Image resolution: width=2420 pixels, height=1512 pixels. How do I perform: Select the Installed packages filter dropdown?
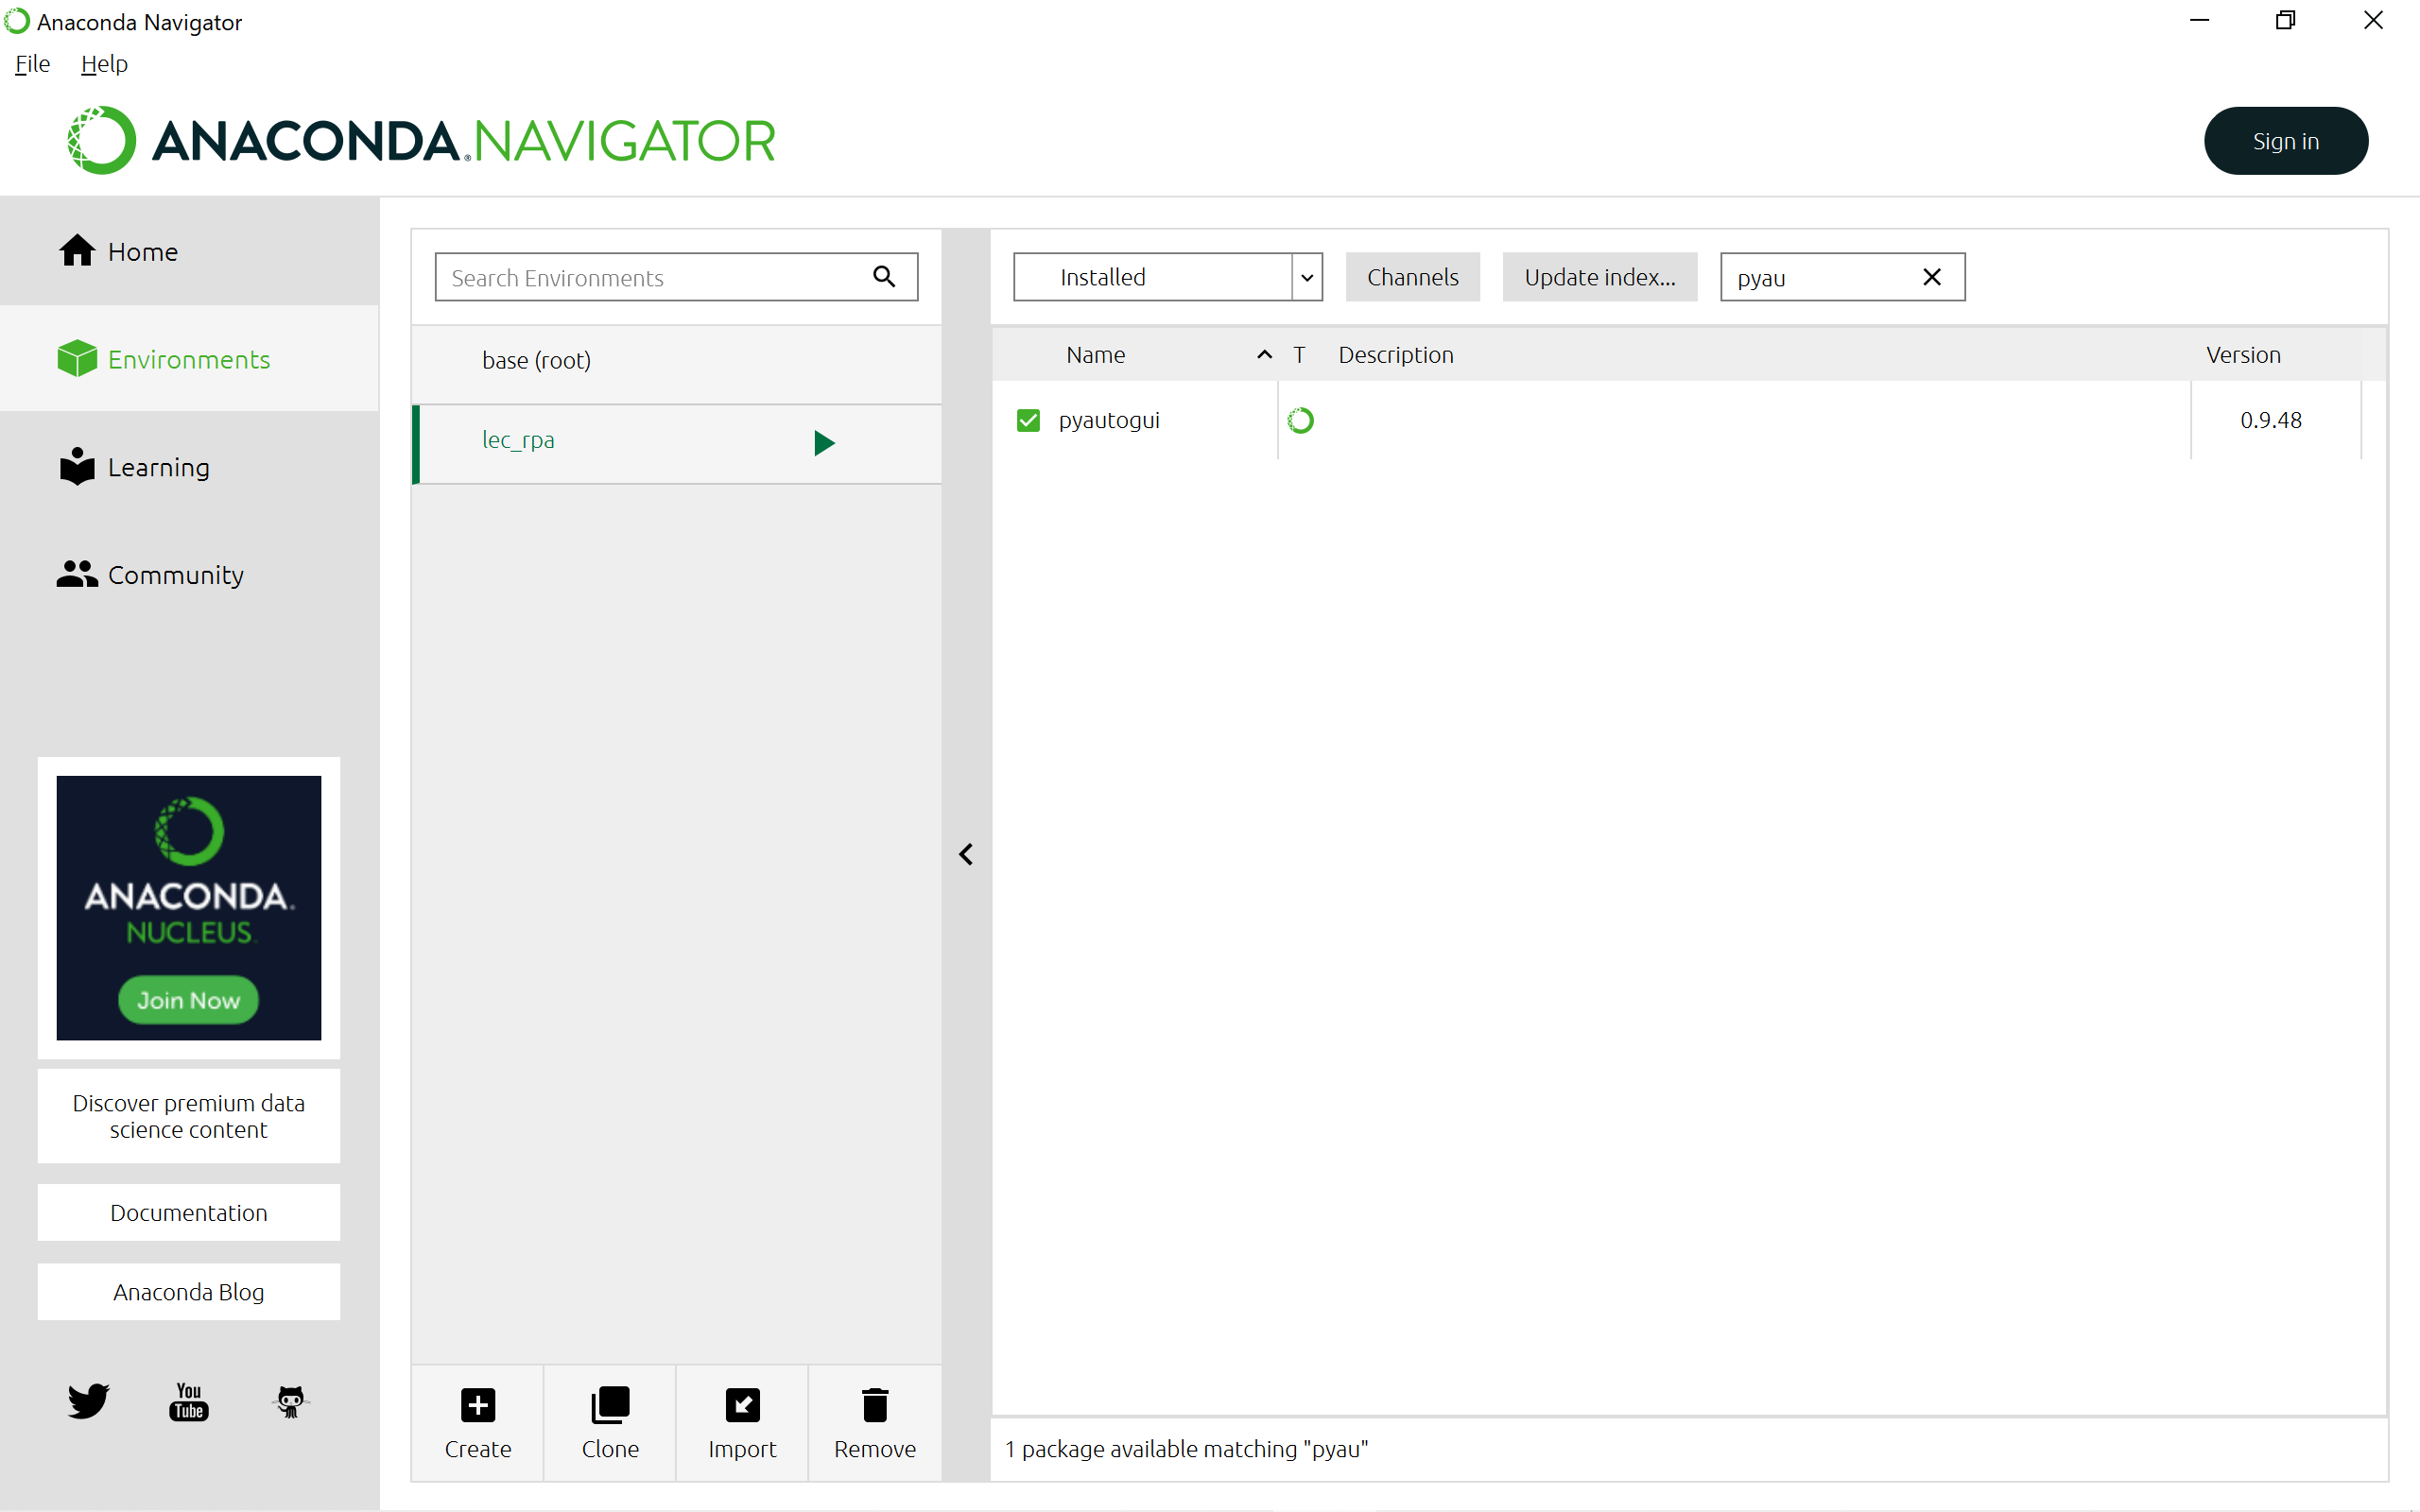pyautogui.click(x=1167, y=277)
